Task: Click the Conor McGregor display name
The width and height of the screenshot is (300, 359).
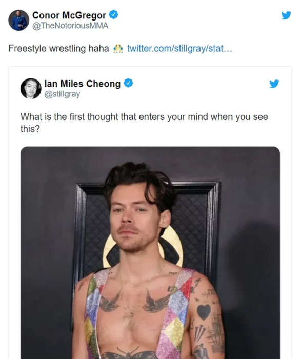Action: pos(69,15)
